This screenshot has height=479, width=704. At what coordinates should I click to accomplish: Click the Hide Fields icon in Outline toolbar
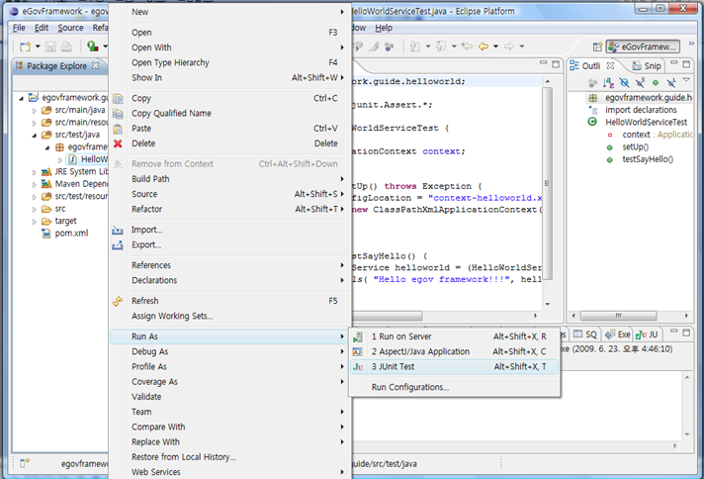click(x=624, y=82)
